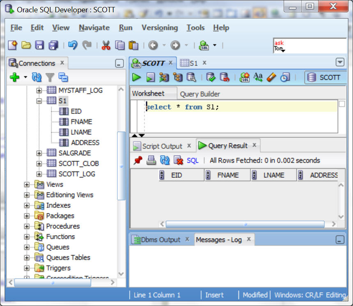Click the Autotrace icon
Image resolution: width=353 pixels, height=306 pixels.
(178, 77)
